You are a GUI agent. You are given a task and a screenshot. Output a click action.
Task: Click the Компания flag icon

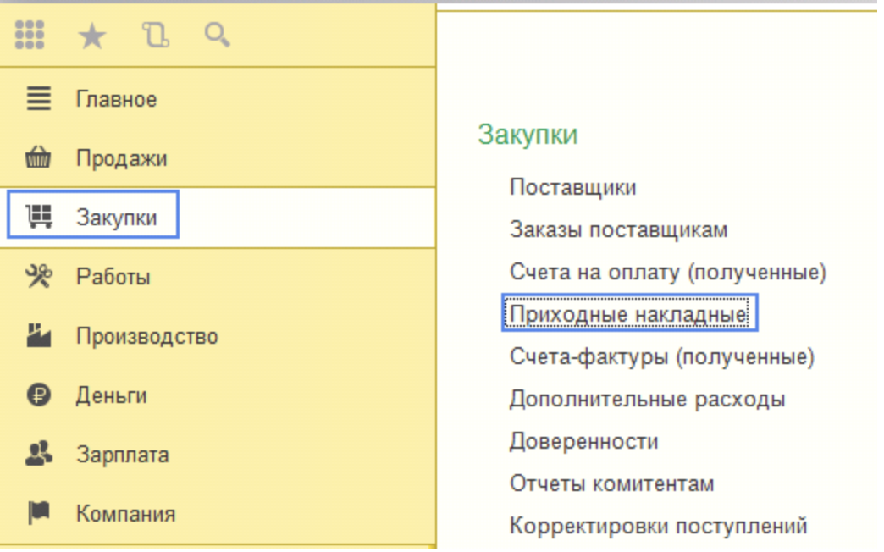pos(38,513)
